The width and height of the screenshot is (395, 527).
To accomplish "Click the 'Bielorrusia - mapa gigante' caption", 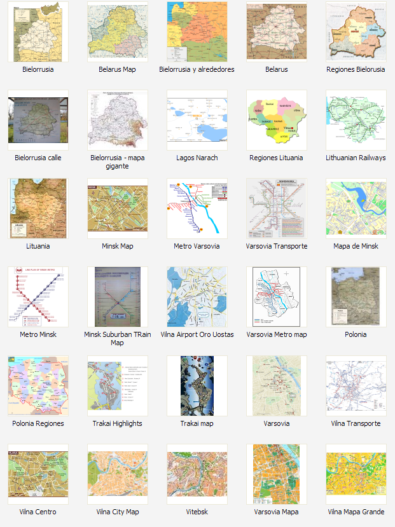I will [117, 161].
